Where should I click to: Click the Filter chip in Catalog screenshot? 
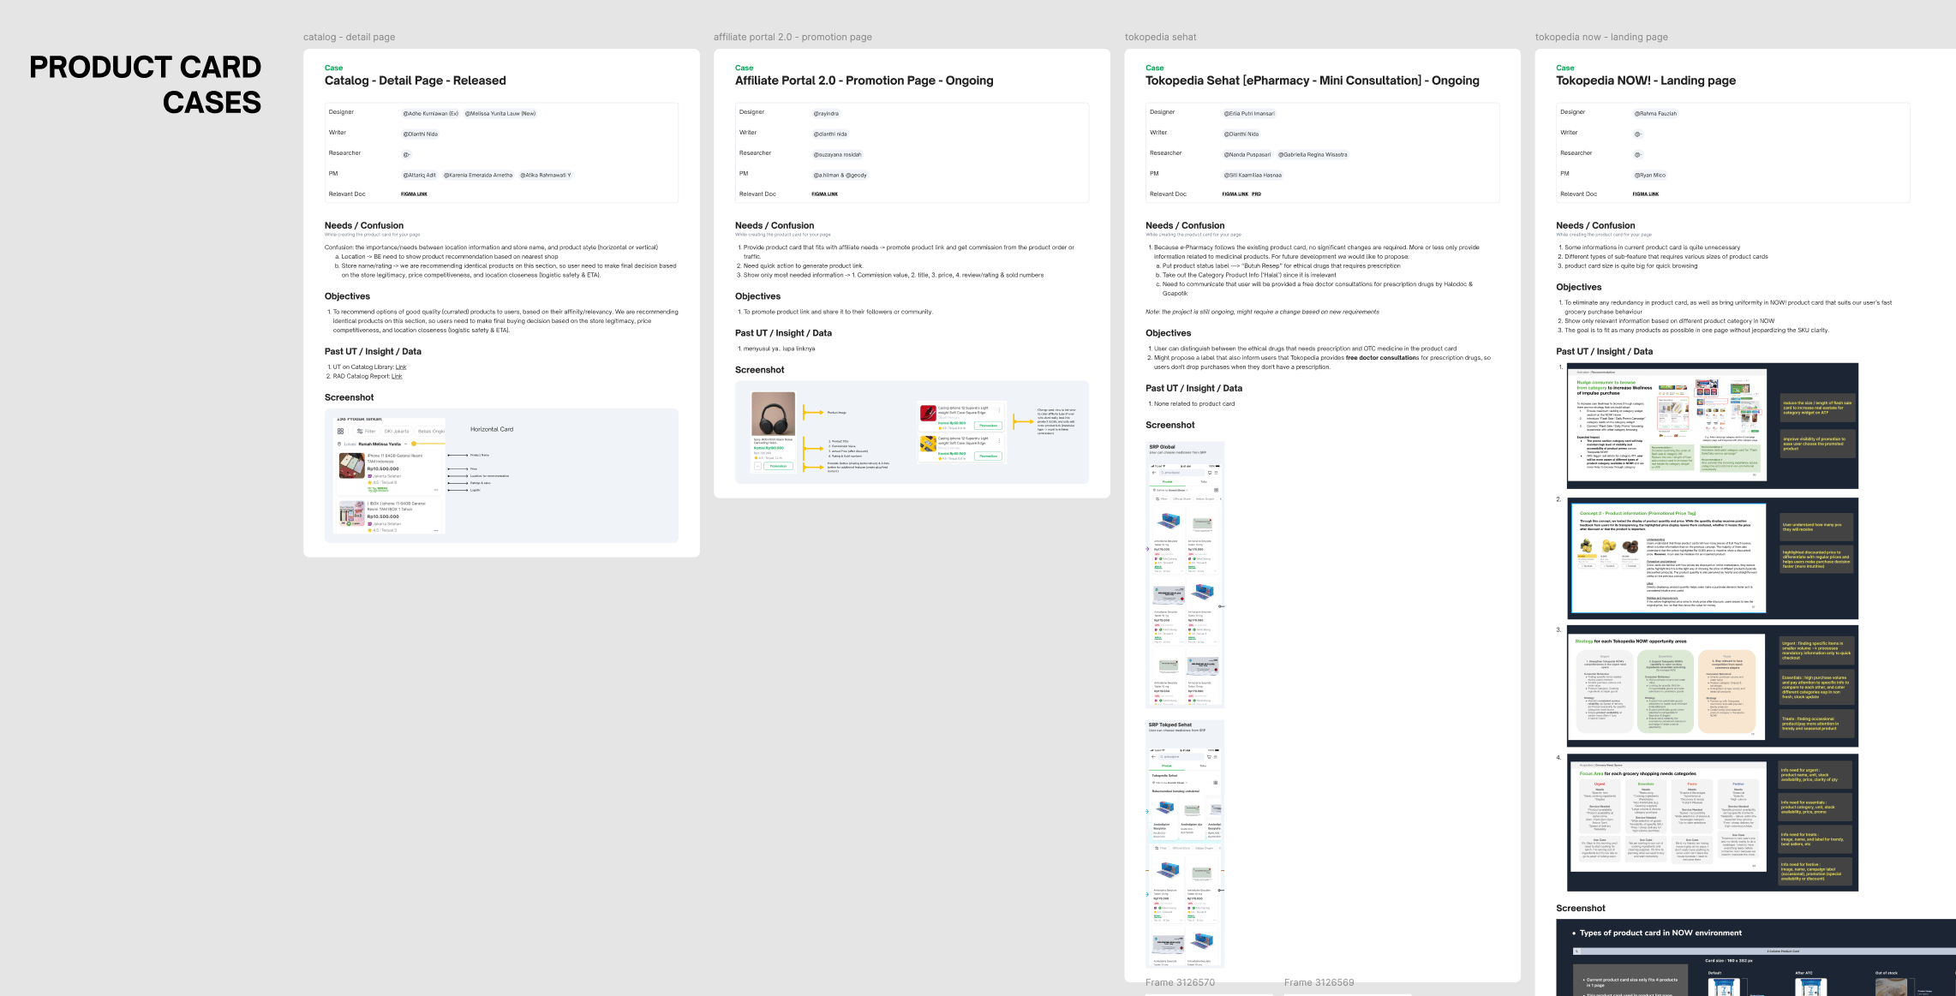click(367, 431)
